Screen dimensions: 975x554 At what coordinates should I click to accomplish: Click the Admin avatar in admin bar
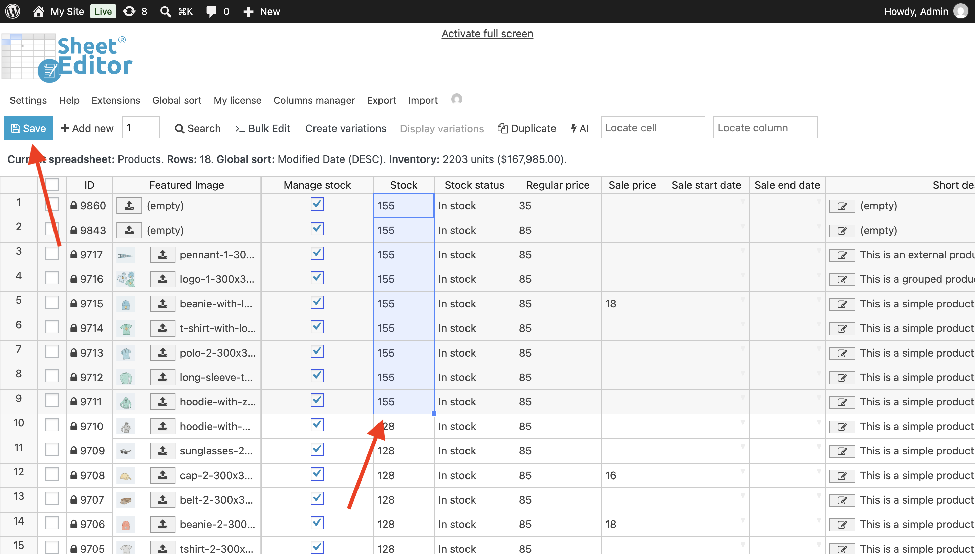[960, 12]
